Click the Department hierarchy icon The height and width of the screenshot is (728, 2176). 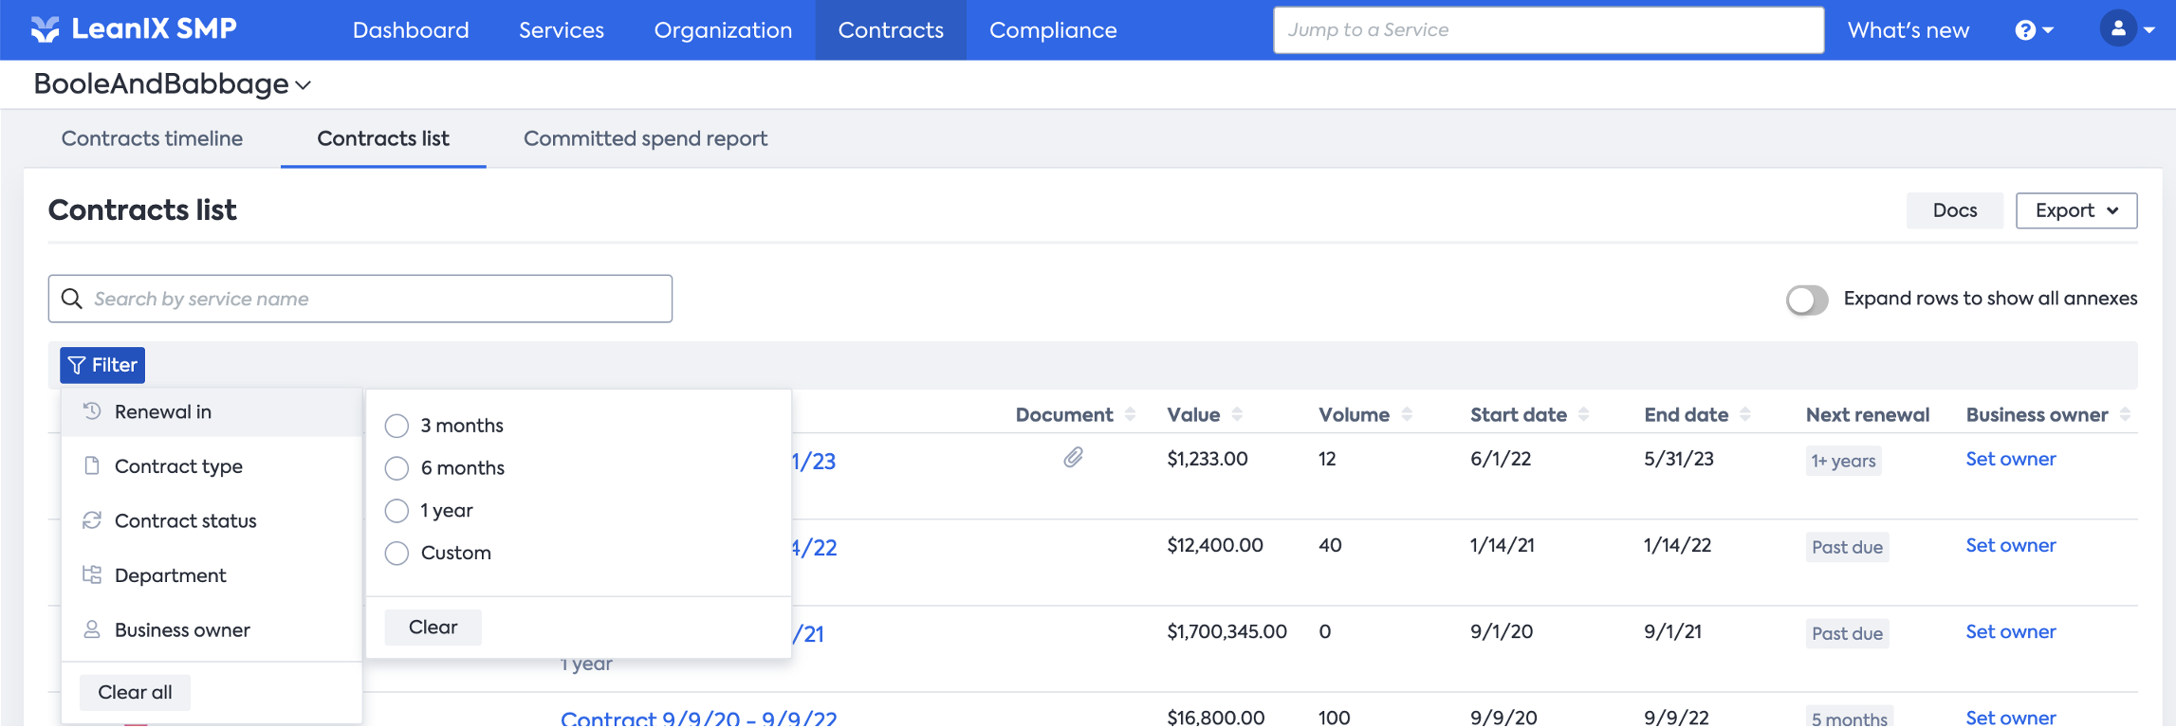[92, 574]
